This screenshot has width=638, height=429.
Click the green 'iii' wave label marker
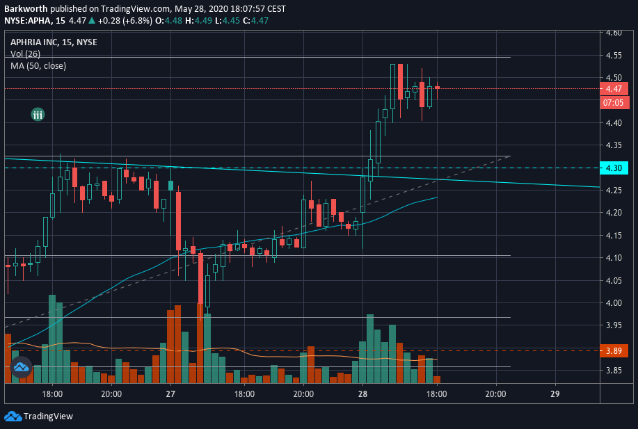38,115
